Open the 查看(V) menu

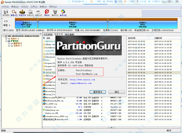[43, 7]
